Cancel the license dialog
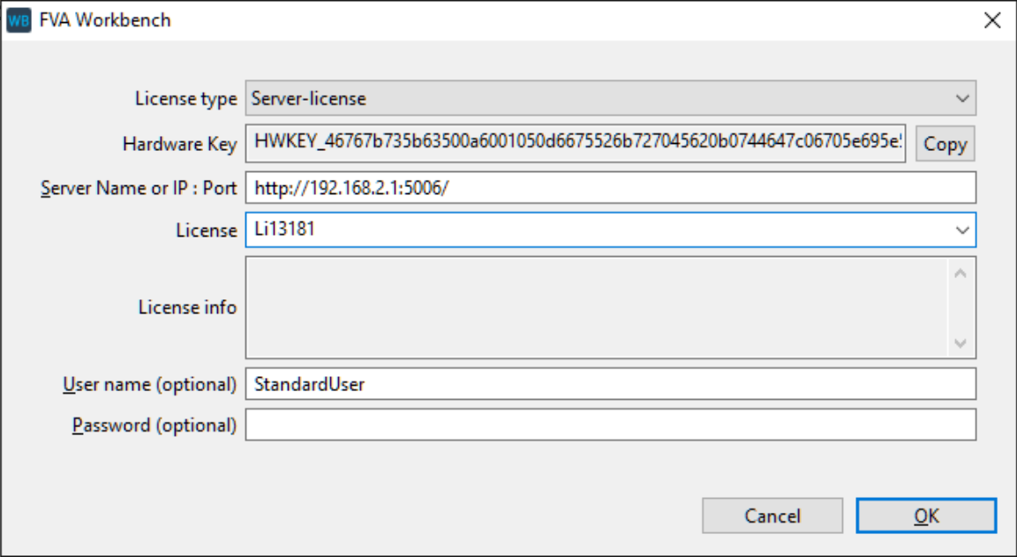The width and height of the screenshot is (1017, 557). [772, 516]
